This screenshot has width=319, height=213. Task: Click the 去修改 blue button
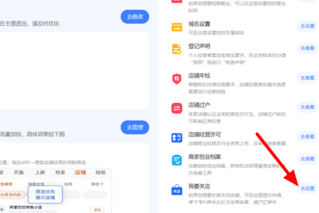tap(135, 16)
